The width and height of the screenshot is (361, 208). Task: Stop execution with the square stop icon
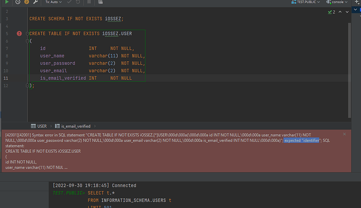[89, 2]
